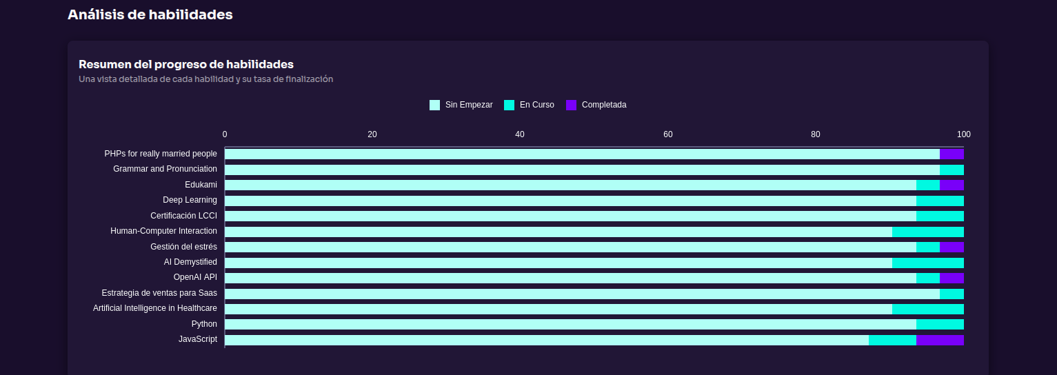Click the Artificial Intelligence in Healthcare label
The width and height of the screenshot is (1057, 375).
pos(155,308)
